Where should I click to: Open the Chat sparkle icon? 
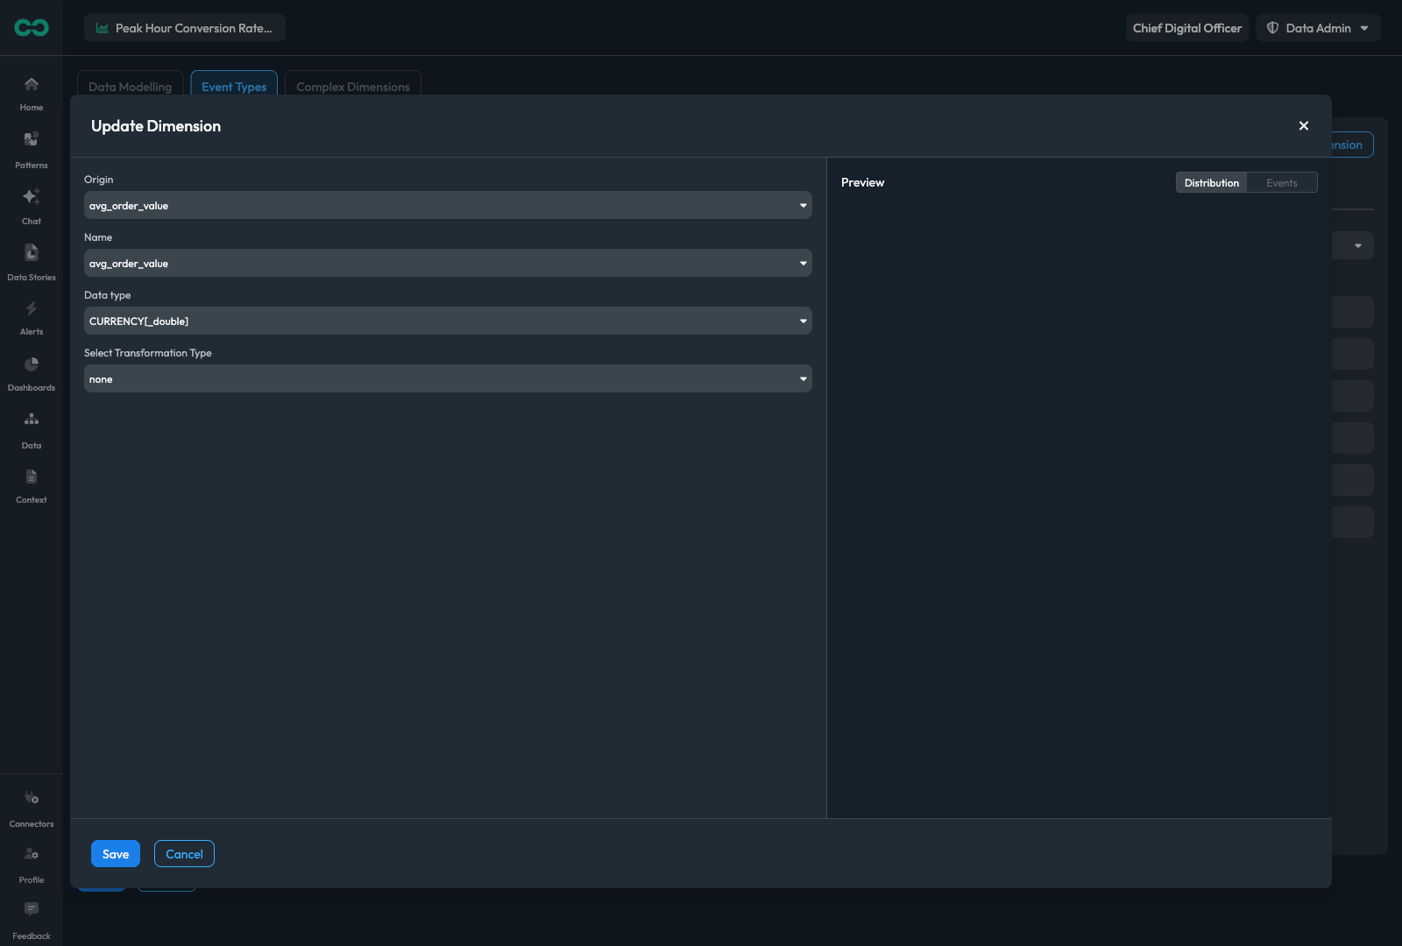click(x=32, y=196)
